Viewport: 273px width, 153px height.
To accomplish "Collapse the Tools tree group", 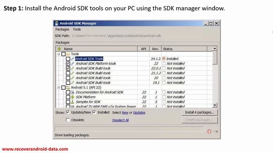I will (x=59, y=54).
